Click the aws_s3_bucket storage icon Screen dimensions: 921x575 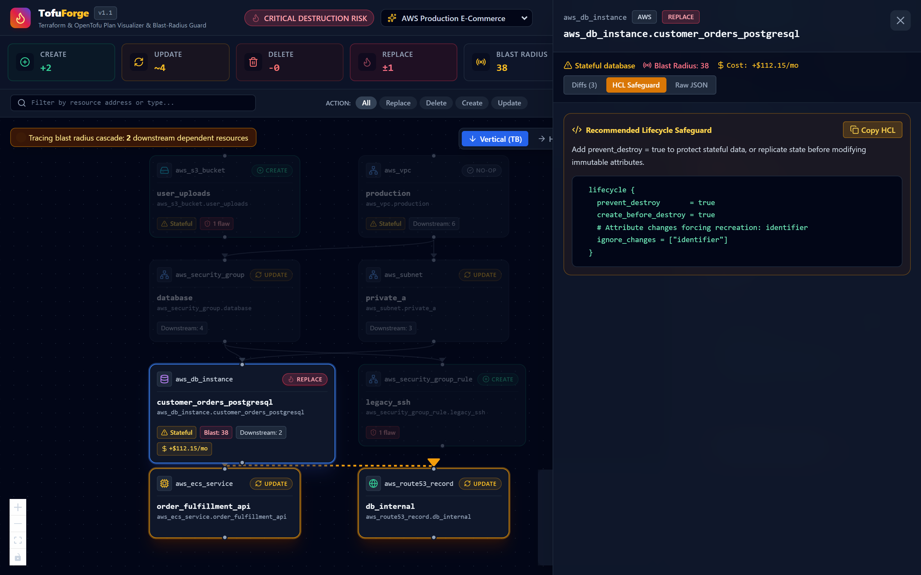point(164,170)
